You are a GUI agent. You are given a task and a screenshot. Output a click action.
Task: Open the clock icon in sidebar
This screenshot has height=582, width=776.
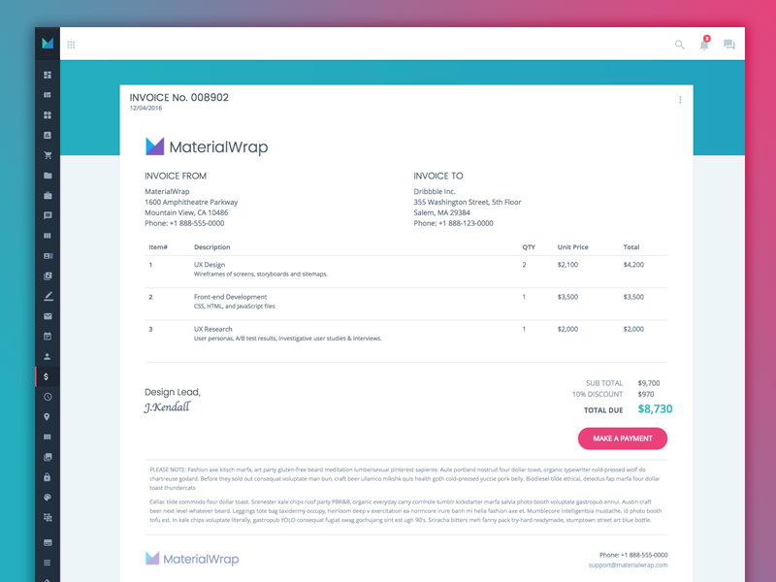pyautogui.click(x=48, y=397)
